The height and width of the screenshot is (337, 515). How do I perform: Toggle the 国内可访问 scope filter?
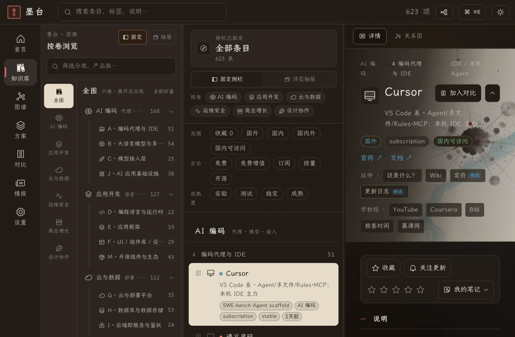coord(230,148)
